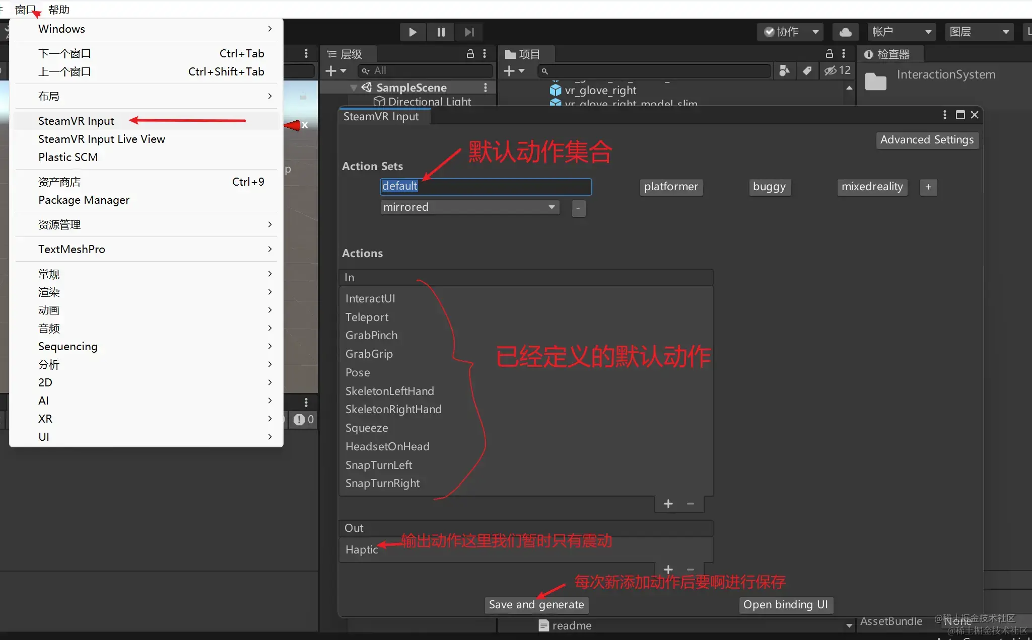Toggle the Hierarchy panel lock icon

(x=470, y=54)
